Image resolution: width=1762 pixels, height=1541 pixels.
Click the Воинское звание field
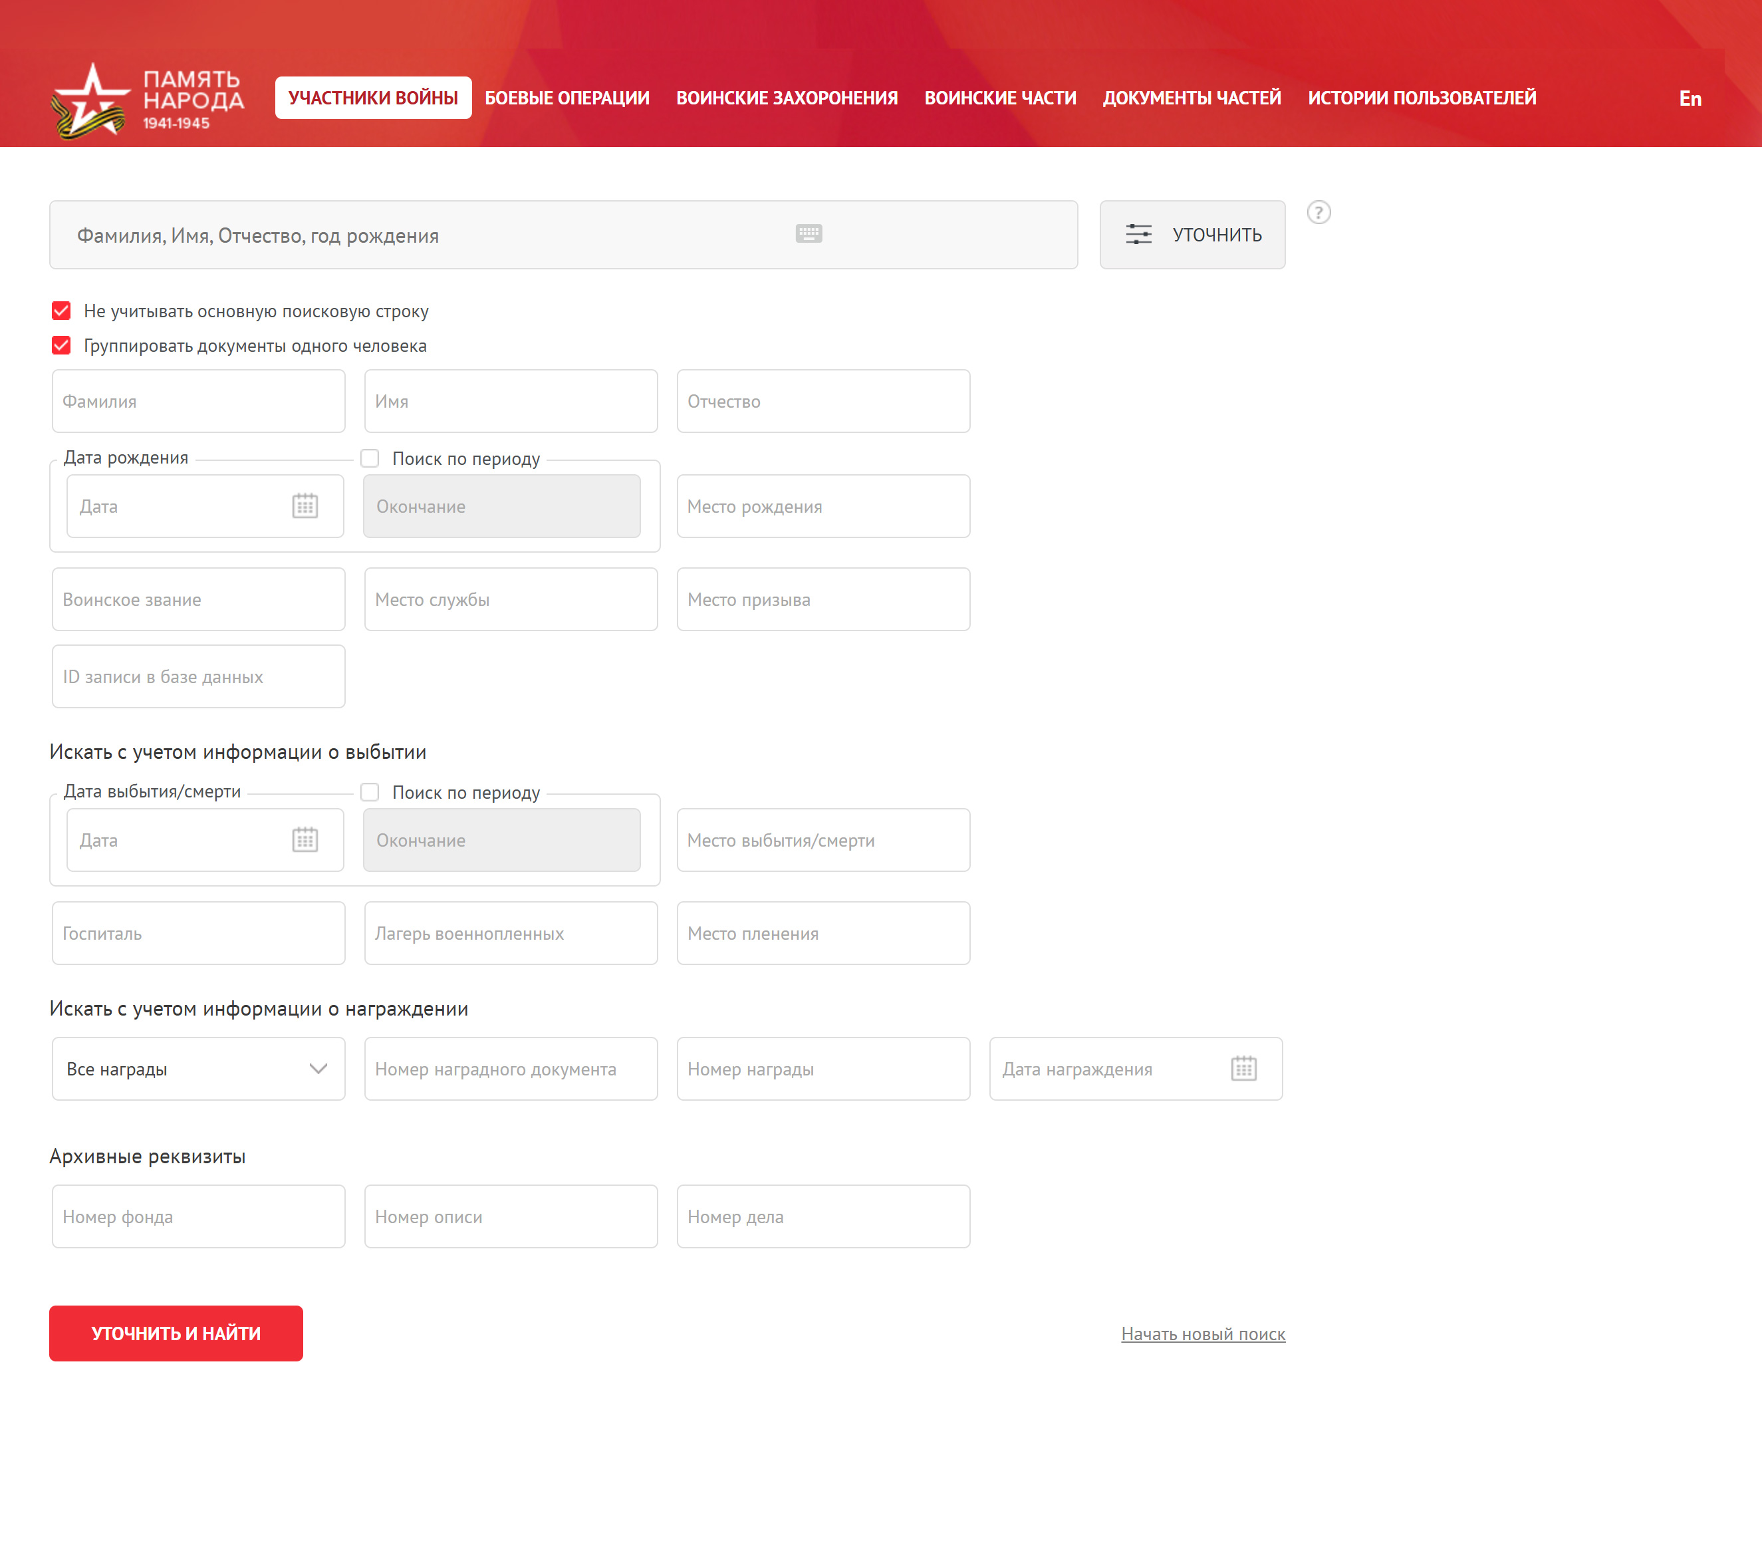coord(199,599)
